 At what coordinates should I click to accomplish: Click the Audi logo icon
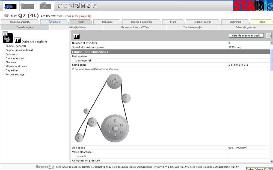point(7,16)
